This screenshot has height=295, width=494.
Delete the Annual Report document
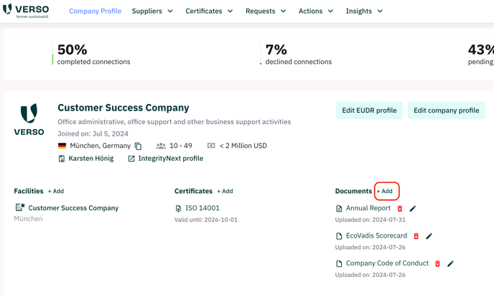400,208
